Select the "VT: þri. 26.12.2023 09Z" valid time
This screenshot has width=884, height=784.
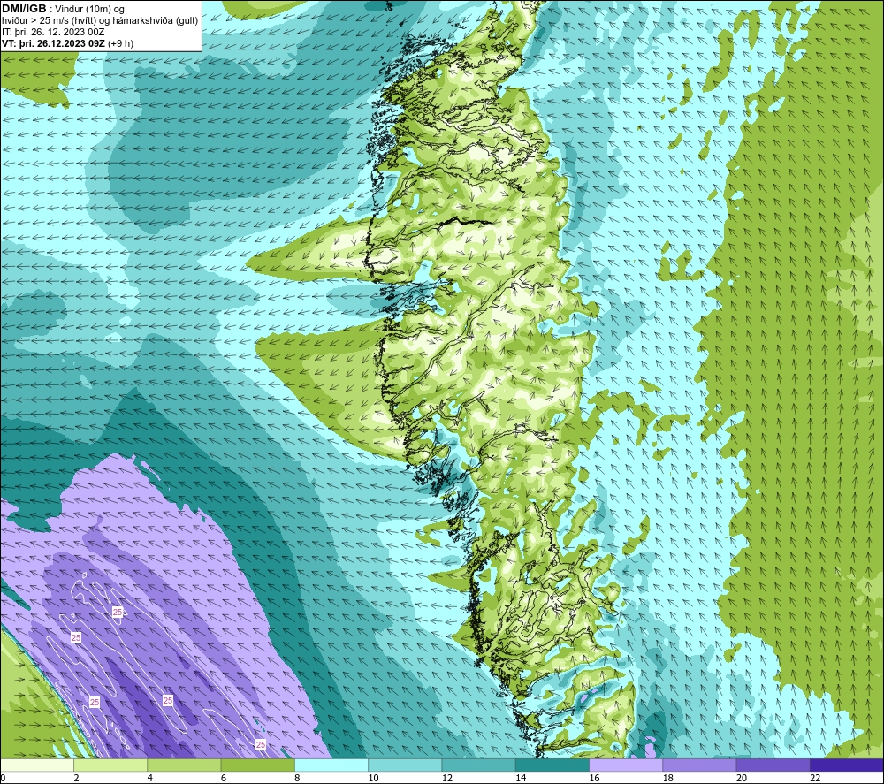coord(53,43)
